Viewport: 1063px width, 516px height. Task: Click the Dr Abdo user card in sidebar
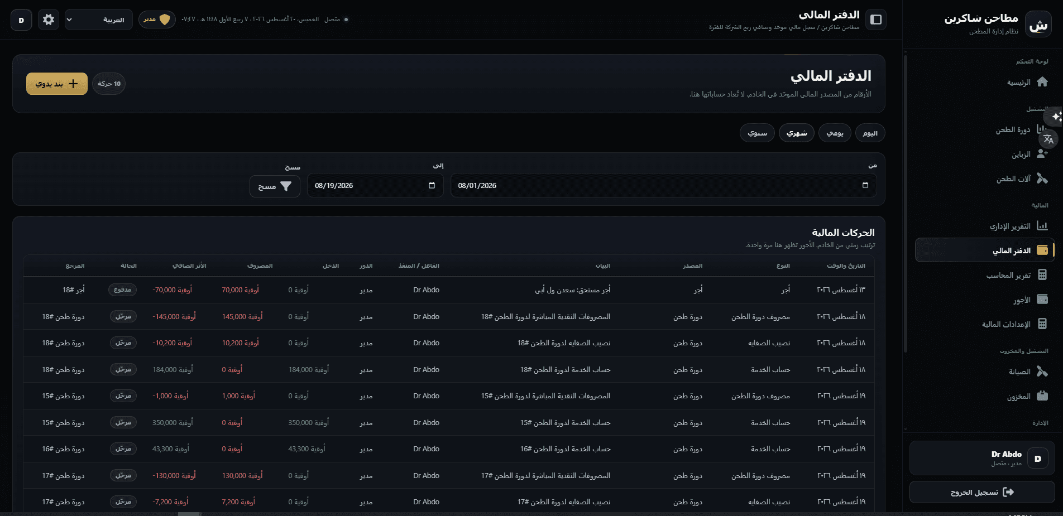coord(982,458)
